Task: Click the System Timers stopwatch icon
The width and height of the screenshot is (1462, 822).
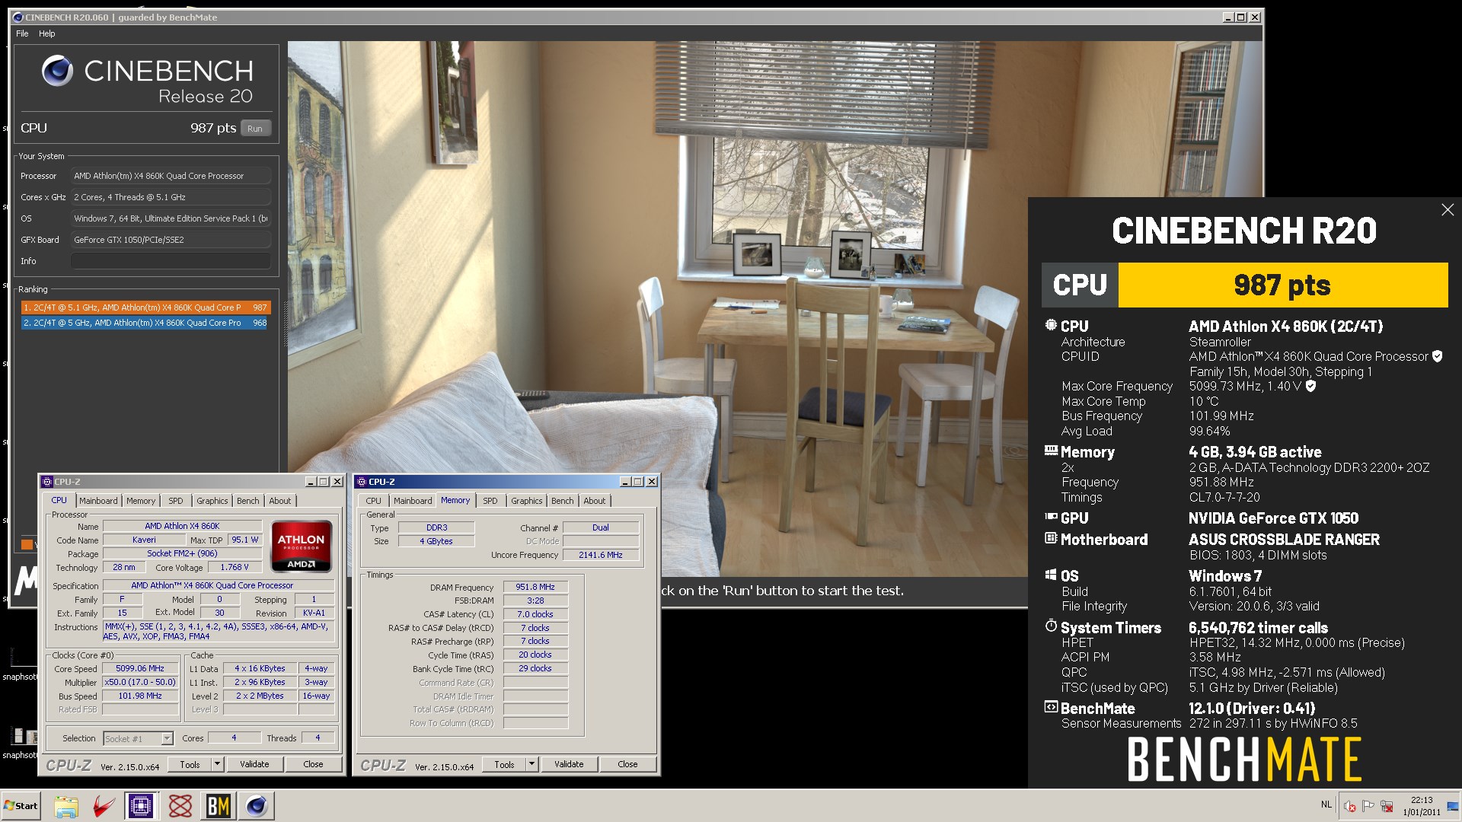Action: 1051,626
